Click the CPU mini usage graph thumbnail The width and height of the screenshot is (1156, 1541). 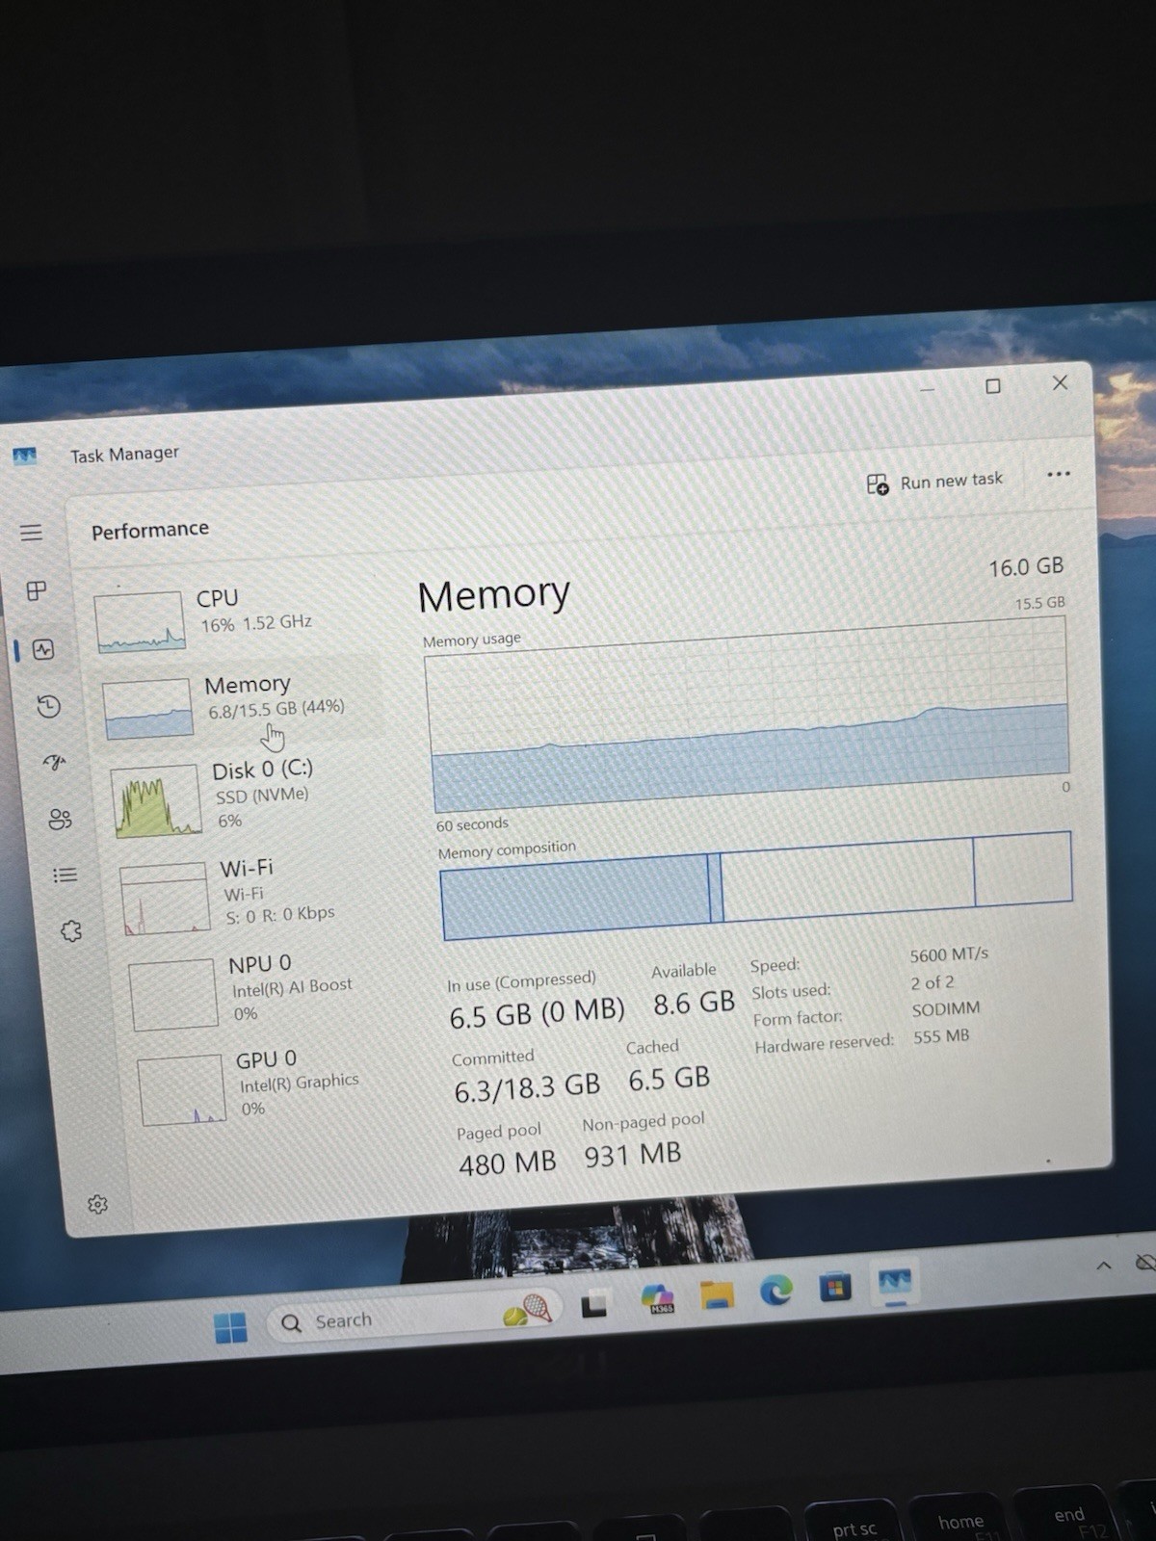point(140,621)
